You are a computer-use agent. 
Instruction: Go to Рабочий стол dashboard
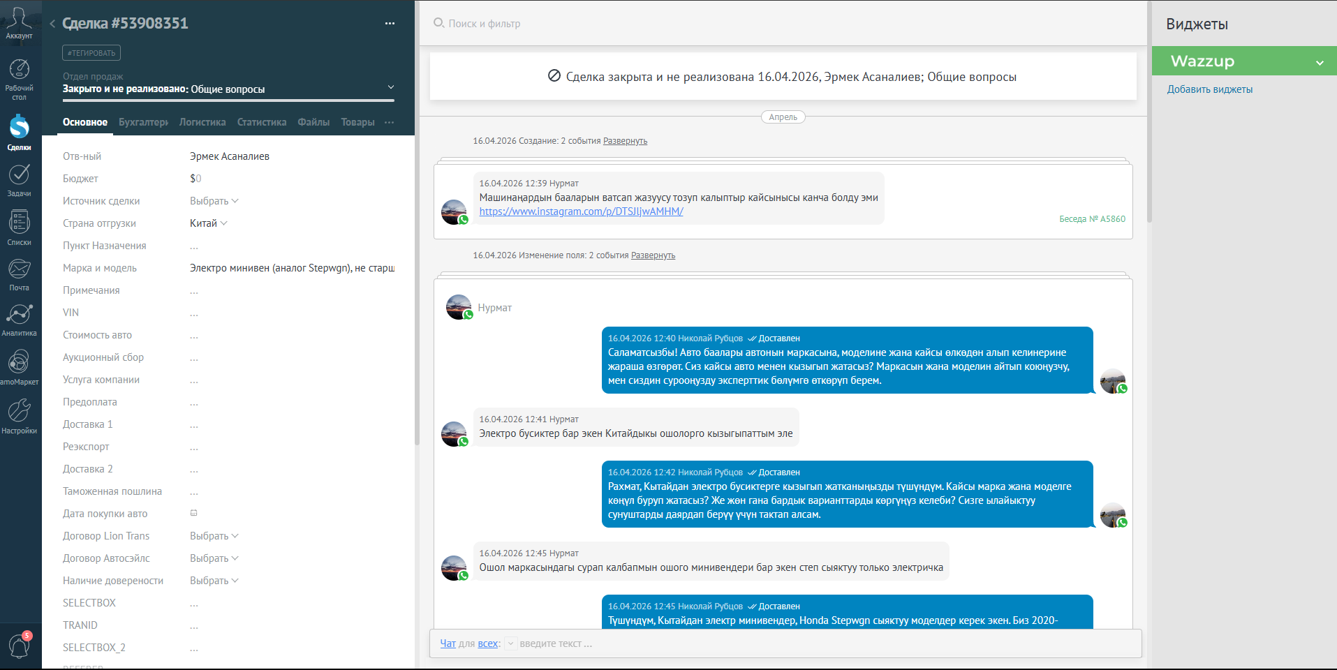(19, 80)
